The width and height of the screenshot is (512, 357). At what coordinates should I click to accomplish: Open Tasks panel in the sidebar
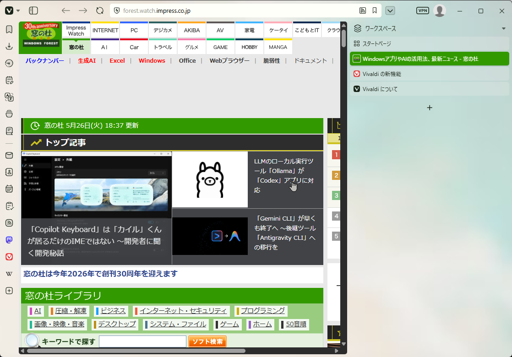(9, 206)
